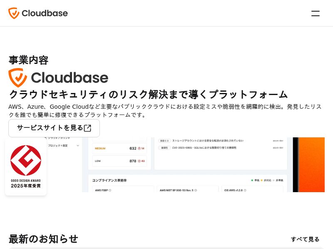Open the hamburger navigation menu
Screen dimensions: 333x249
point(316,13)
